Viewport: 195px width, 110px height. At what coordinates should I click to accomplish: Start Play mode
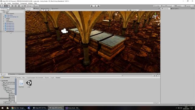pos(92,6)
